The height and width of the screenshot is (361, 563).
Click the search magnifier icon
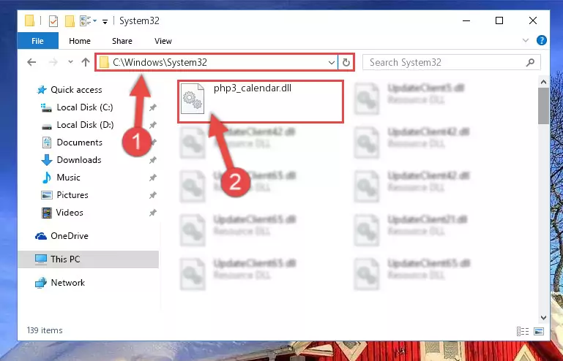pyautogui.click(x=530, y=62)
